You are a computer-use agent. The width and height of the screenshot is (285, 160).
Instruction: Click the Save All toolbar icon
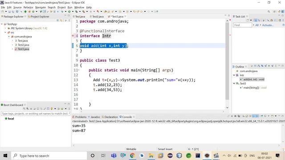(13, 12)
